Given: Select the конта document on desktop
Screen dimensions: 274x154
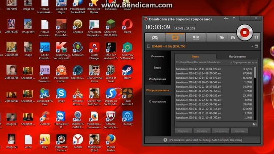Looking at the screenshot, I should pyautogui.click(x=28, y=141).
